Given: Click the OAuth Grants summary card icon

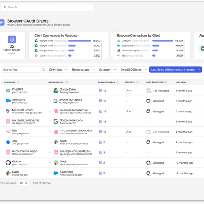Looking at the screenshot, I should (x=12, y=40).
